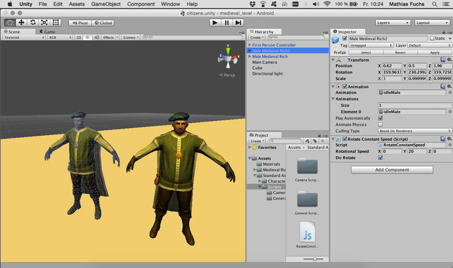Adjust the Project icon size slider
Screen dimensions: 453x268
(x=314, y=259)
